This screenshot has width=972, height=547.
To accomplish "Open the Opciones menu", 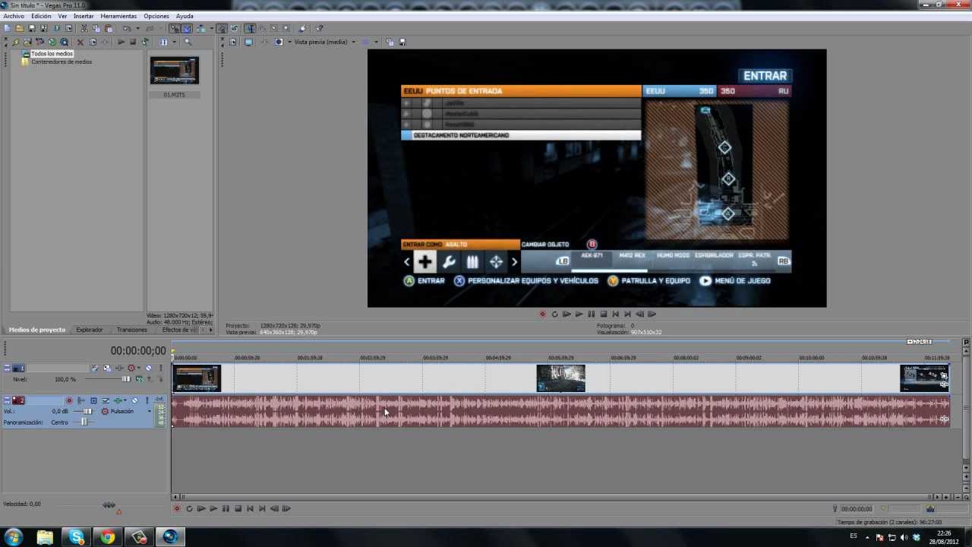I will 156,16.
